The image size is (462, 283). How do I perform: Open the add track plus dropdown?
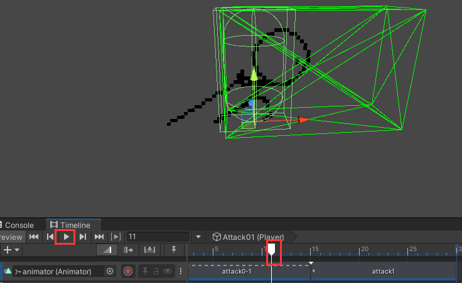11,250
